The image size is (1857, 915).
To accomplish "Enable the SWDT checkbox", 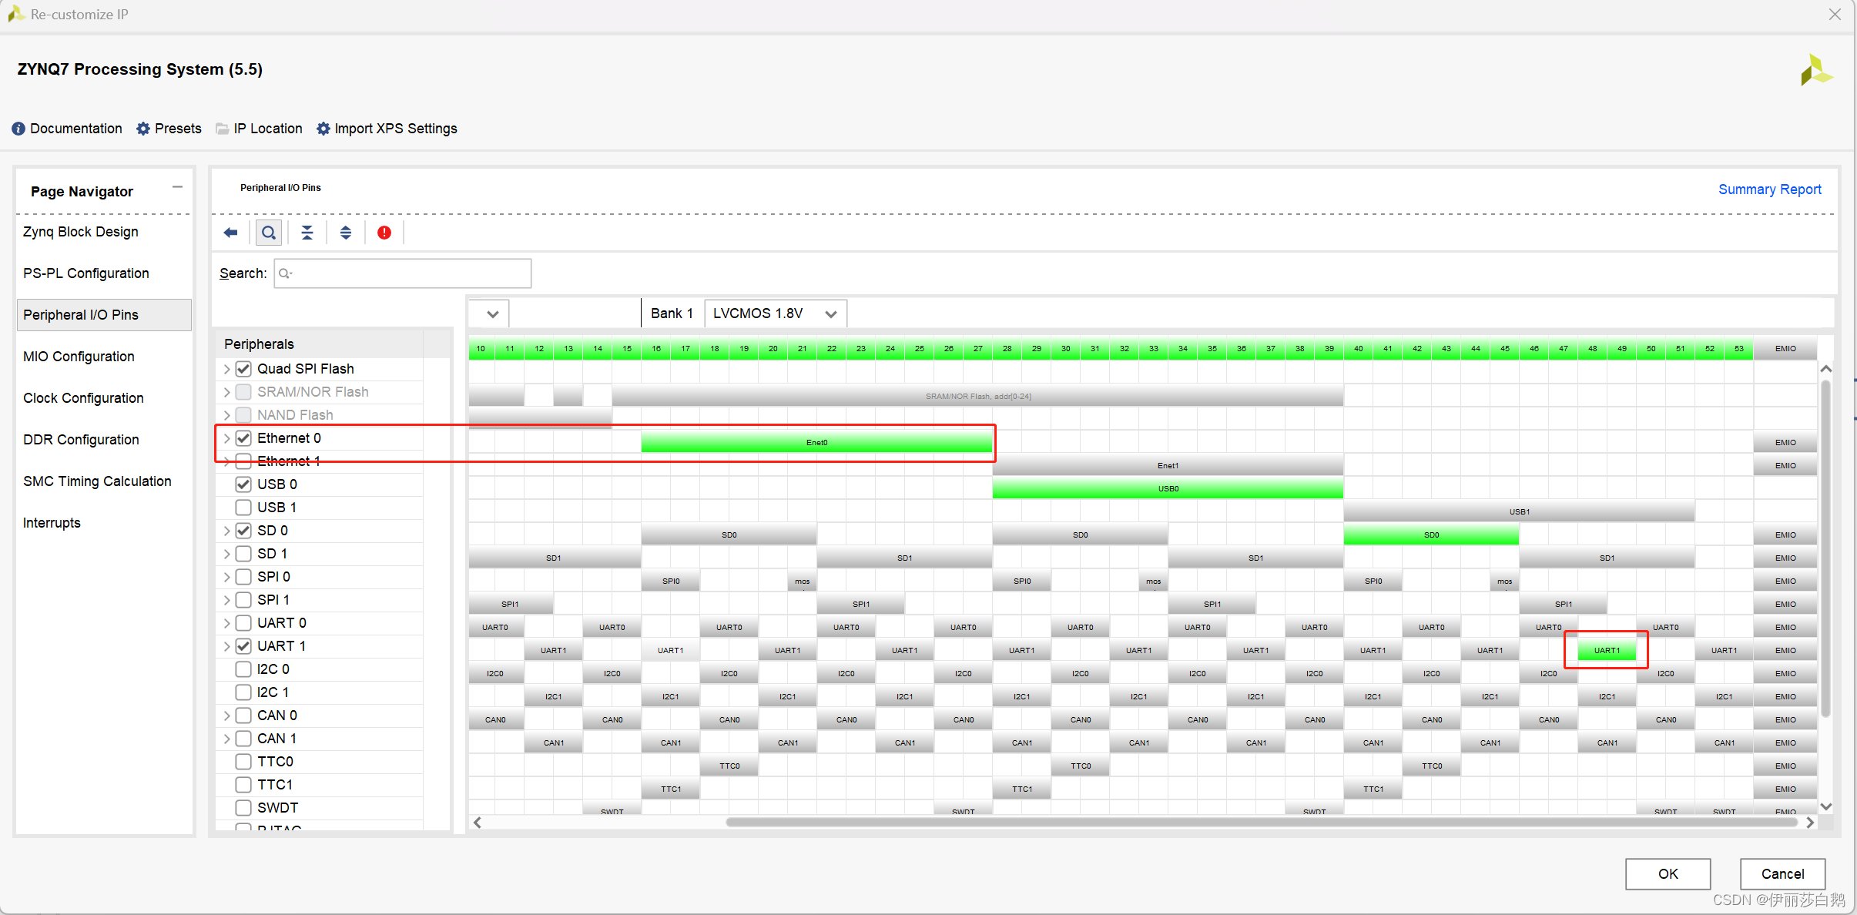I will pyautogui.click(x=243, y=808).
